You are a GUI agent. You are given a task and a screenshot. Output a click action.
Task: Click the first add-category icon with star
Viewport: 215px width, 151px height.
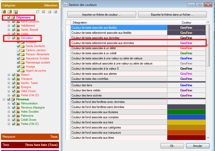4,12
